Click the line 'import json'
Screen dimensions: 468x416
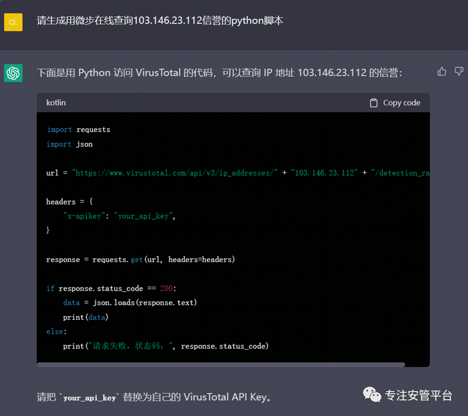coord(70,144)
